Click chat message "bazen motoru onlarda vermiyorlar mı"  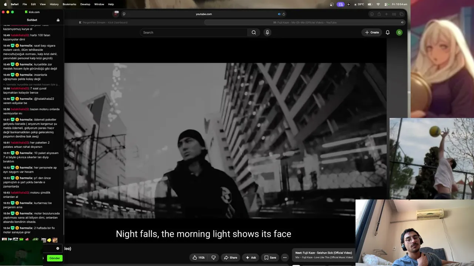point(31,111)
